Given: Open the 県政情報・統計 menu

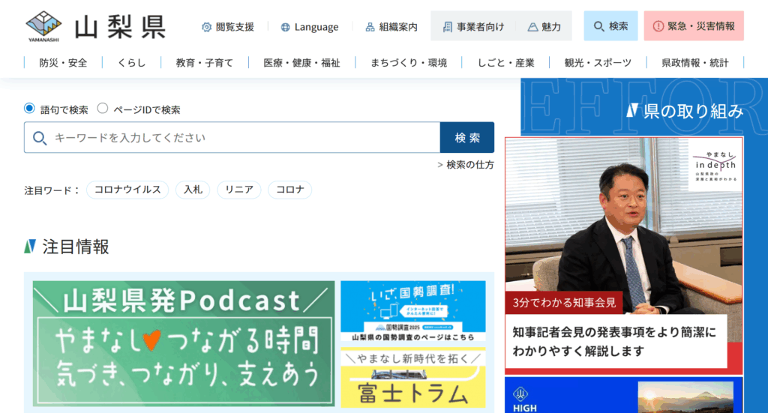Looking at the screenshot, I should [x=695, y=63].
